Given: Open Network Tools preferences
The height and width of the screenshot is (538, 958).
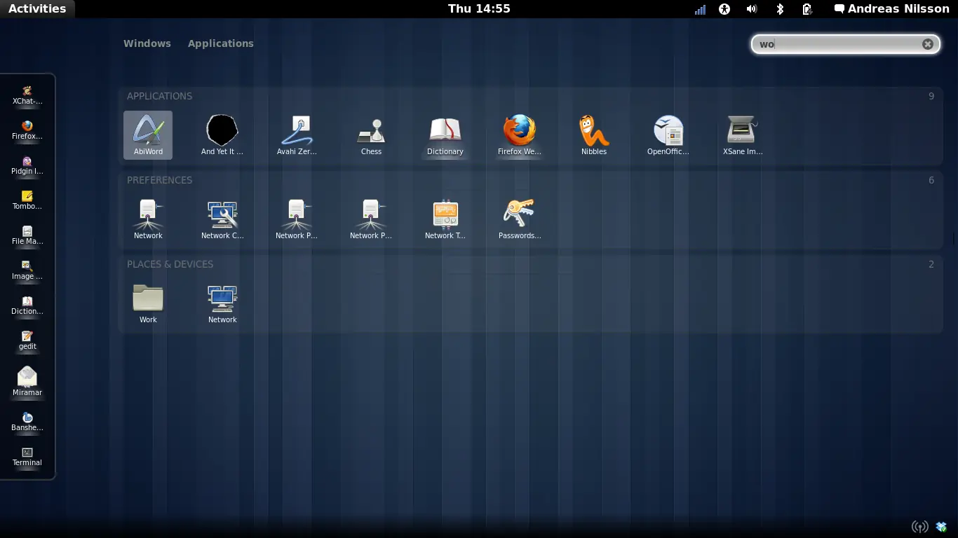Looking at the screenshot, I should 445,218.
